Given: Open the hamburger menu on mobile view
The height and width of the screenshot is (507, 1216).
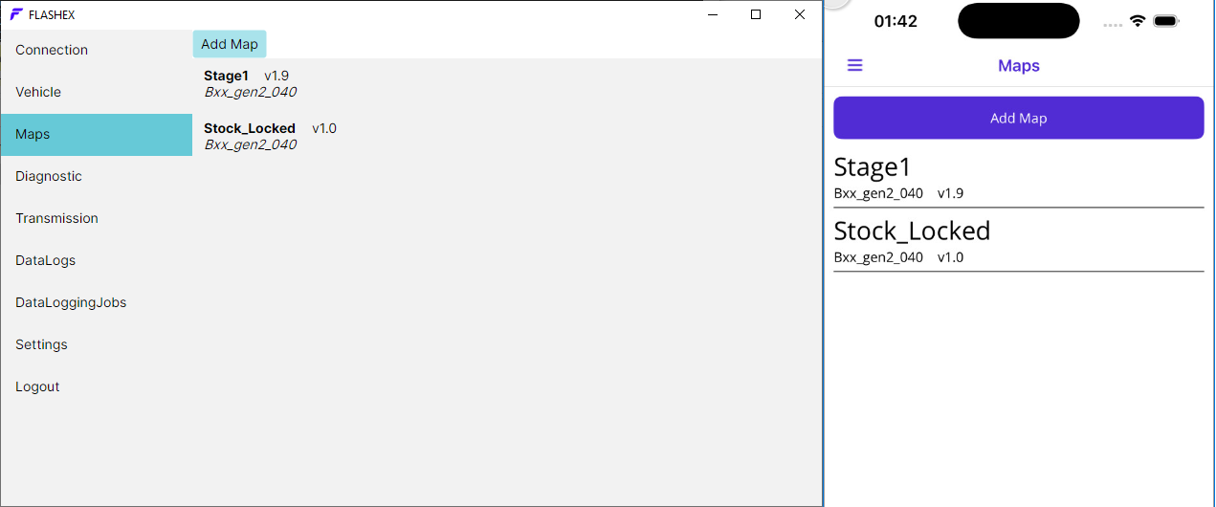Looking at the screenshot, I should pyautogui.click(x=855, y=65).
